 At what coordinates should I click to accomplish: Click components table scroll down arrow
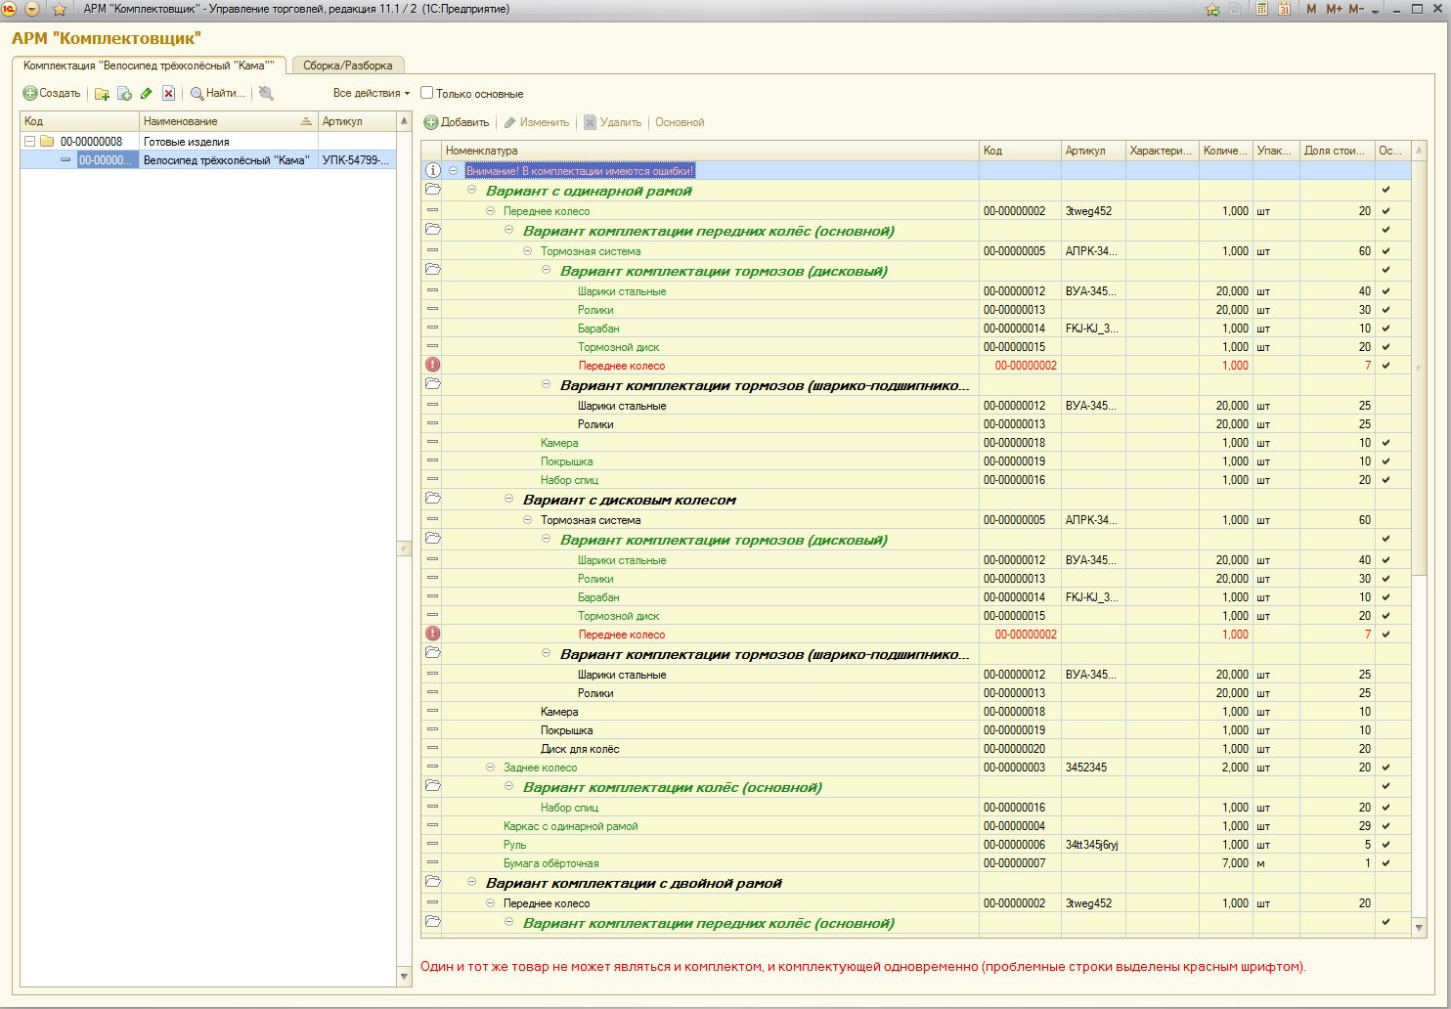[x=1419, y=927]
